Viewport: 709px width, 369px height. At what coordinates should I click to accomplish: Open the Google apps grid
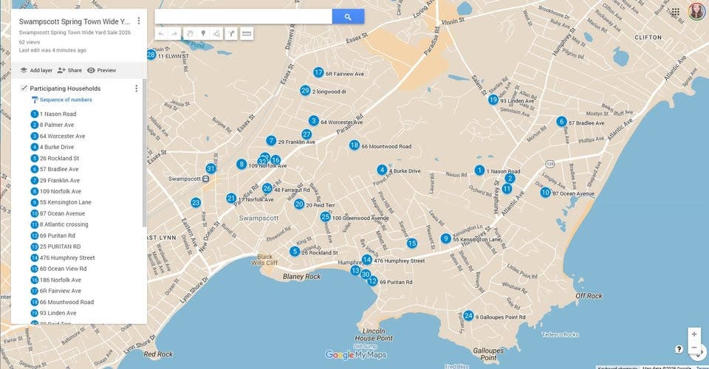click(x=675, y=12)
